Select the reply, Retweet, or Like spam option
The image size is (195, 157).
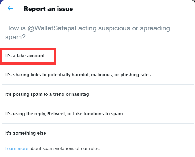point(64,114)
